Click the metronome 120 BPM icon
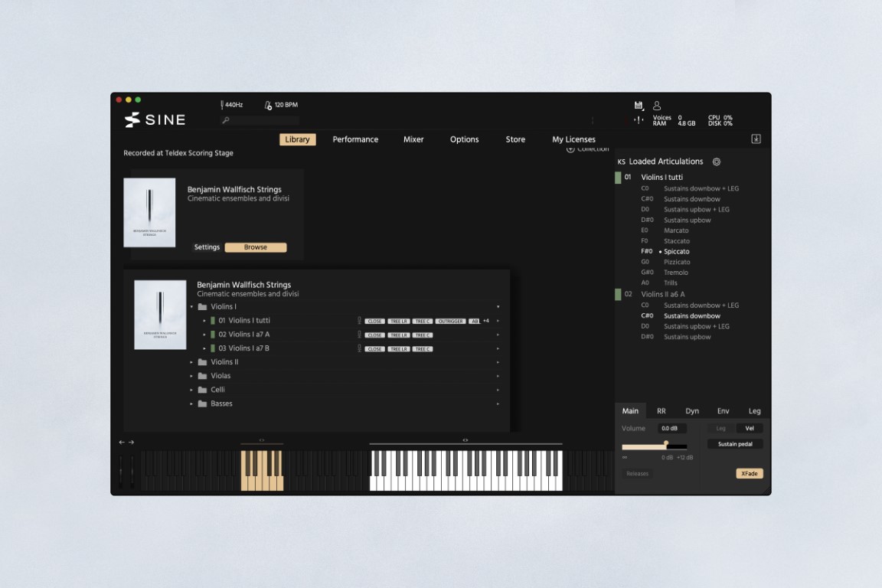 pos(268,105)
